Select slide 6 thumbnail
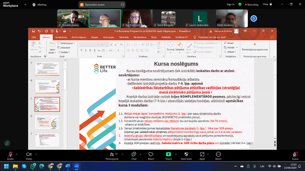Screen dimensions: 305x171 tap(47, 122)
